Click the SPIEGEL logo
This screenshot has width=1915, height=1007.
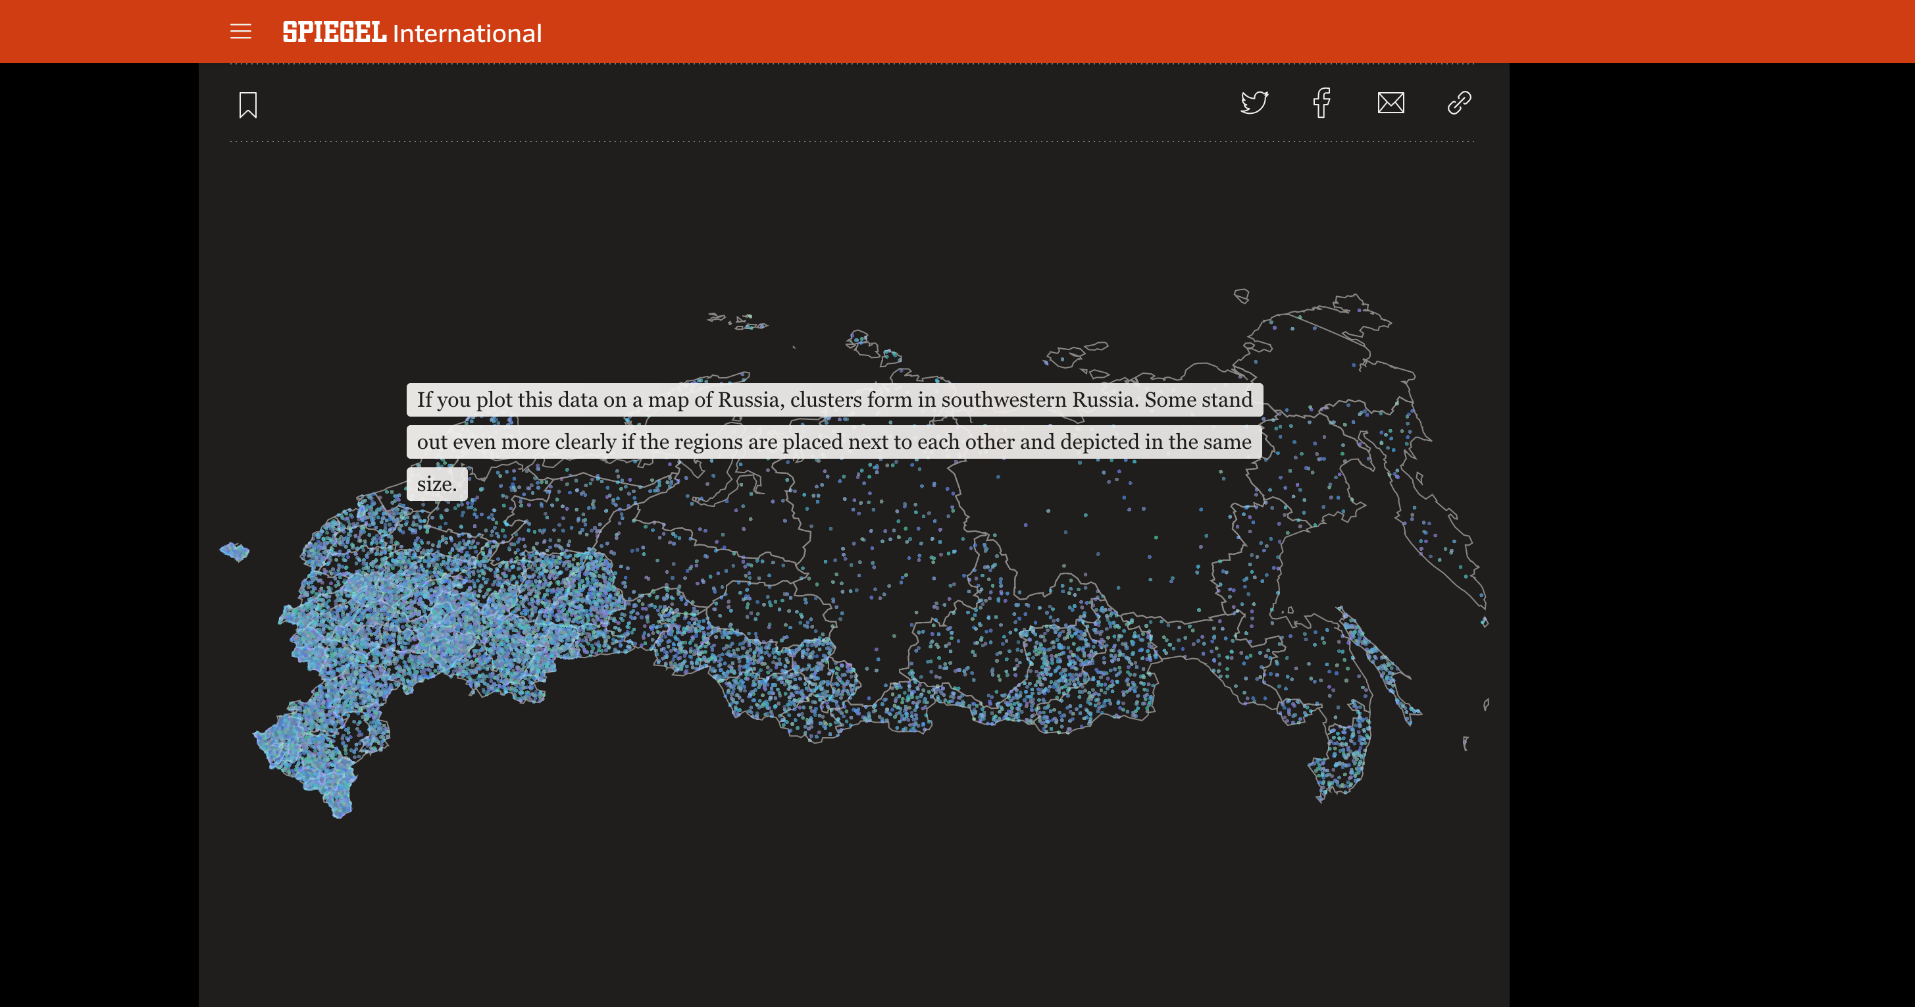point(334,32)
